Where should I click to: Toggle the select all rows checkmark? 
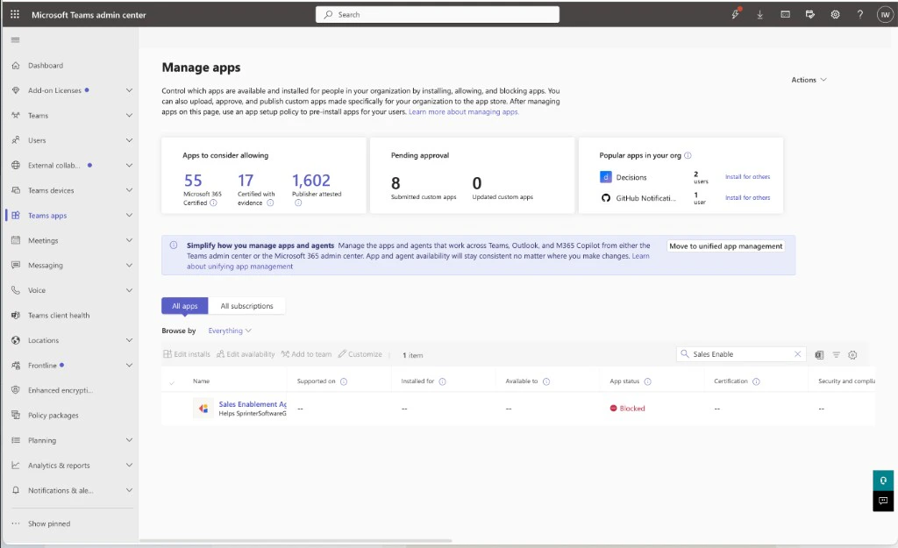172,382
